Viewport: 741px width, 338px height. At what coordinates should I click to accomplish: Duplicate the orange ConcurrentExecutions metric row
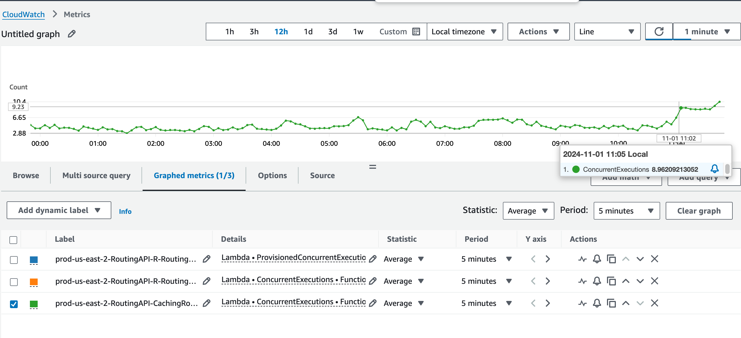611,281
